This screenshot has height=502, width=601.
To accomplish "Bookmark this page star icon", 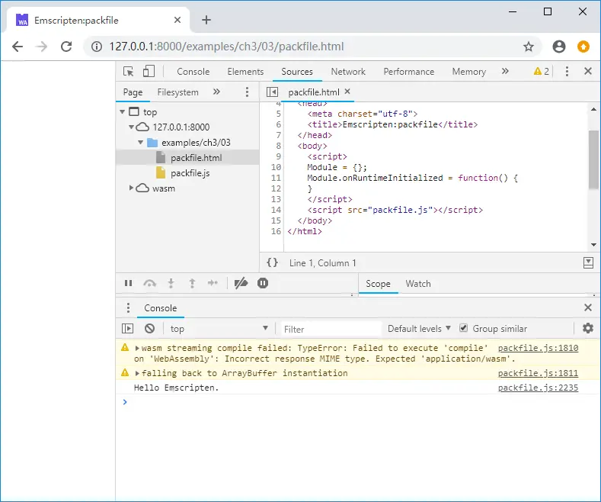I will pos(529,47).
